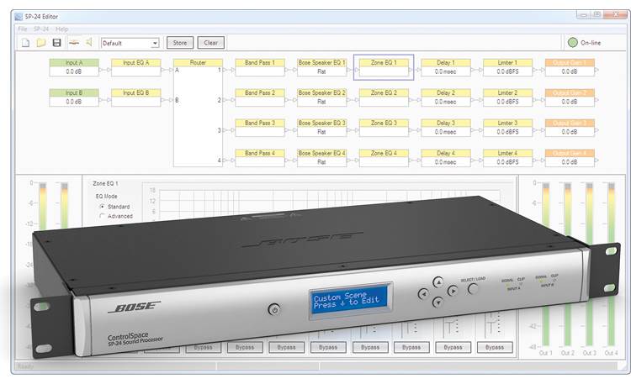
Task: Open a file using the folder icon
Action: (41, 43)
